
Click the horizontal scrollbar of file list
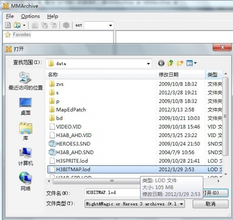133,181
